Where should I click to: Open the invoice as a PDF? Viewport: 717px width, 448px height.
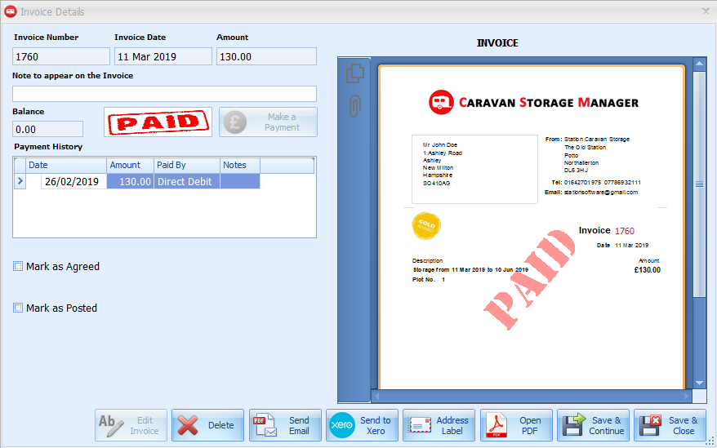(x=516, y=425)
